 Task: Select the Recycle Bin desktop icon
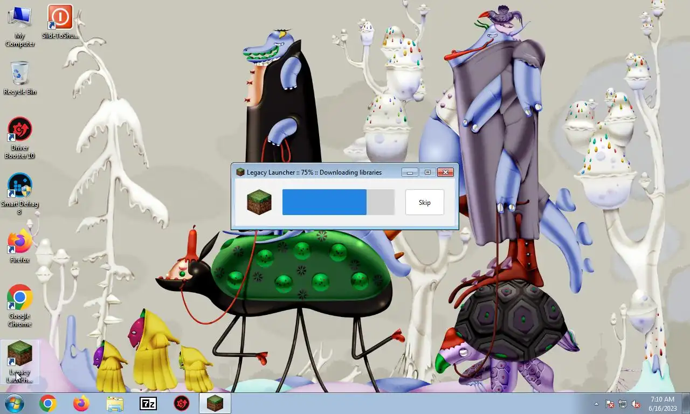click(x=20, y=78)
